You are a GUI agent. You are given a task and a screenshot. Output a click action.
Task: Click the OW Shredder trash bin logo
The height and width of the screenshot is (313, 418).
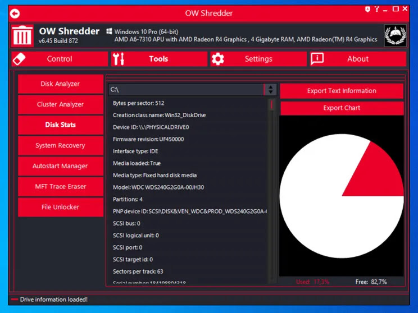tap(22, 36)
